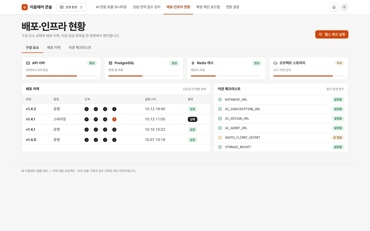370x231 pixels.
Task: Click the OAUTH_CLIENT_SECRET warning icon
Action: click(220, 137)
